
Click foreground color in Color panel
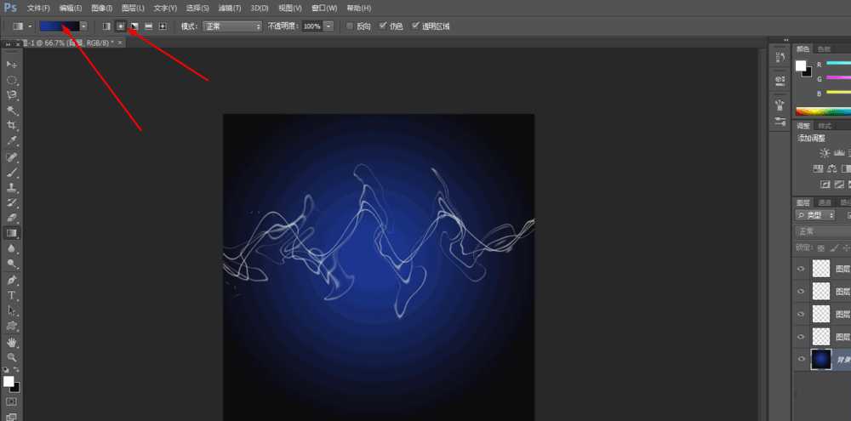tap(801, 65)
